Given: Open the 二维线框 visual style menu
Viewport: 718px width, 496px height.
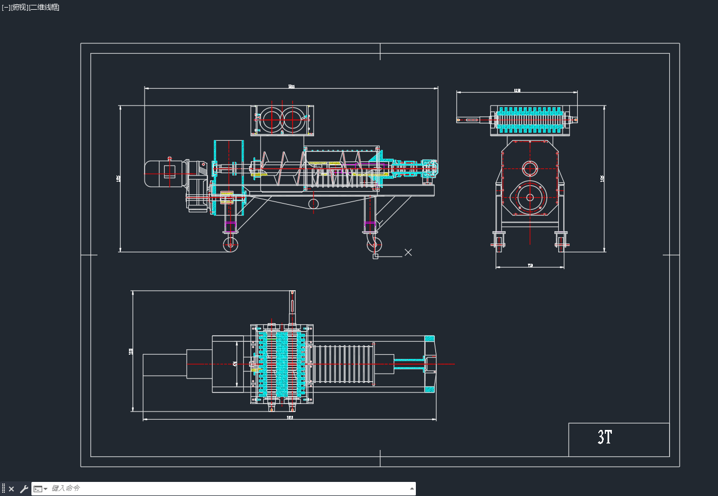Looking at the screenshot, I should point(44,7).
